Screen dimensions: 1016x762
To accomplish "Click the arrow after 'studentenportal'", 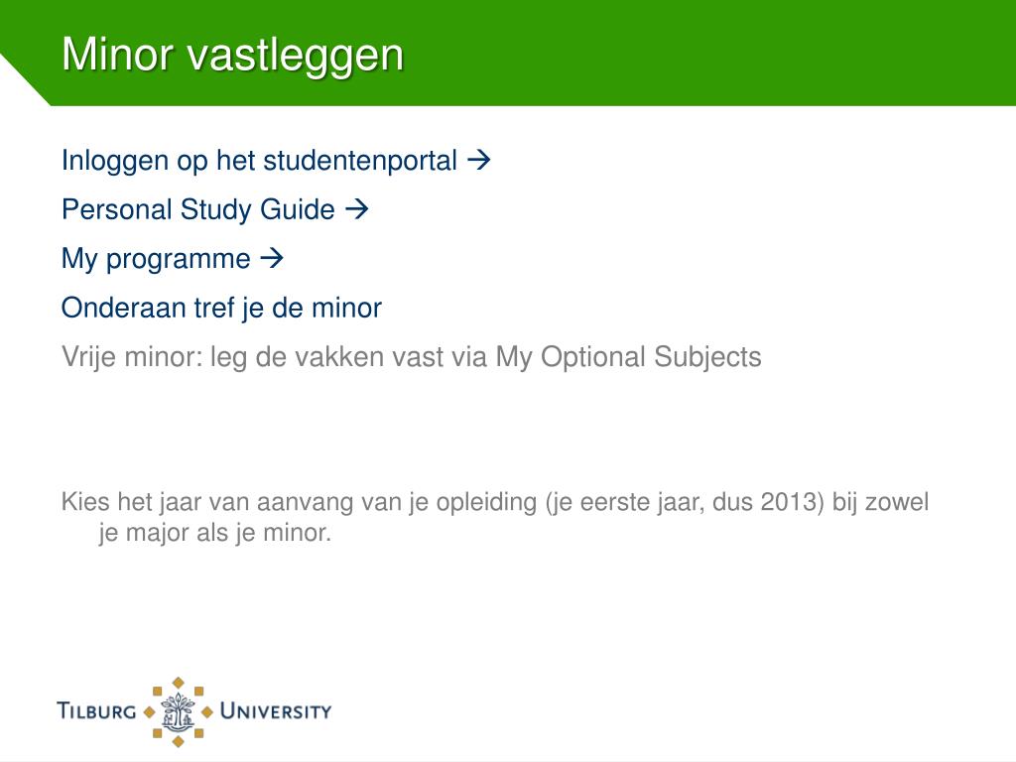I will click(478, 160).
